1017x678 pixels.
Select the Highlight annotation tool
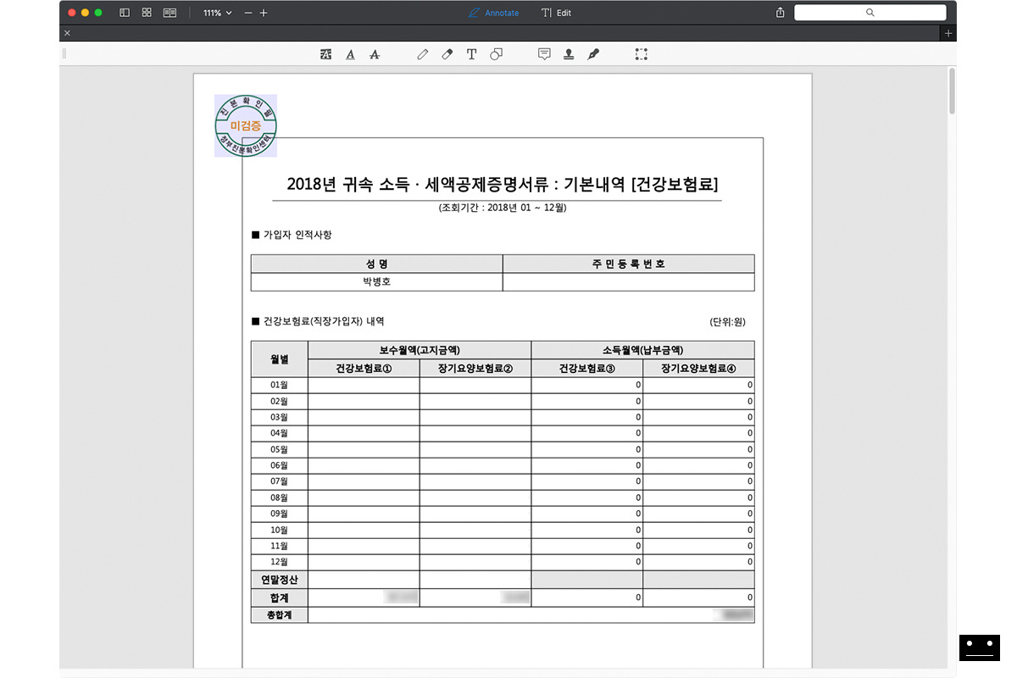click(325, 53)
